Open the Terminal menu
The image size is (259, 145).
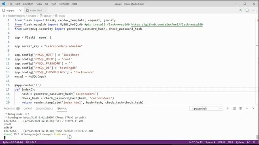[x=64, y=4]
